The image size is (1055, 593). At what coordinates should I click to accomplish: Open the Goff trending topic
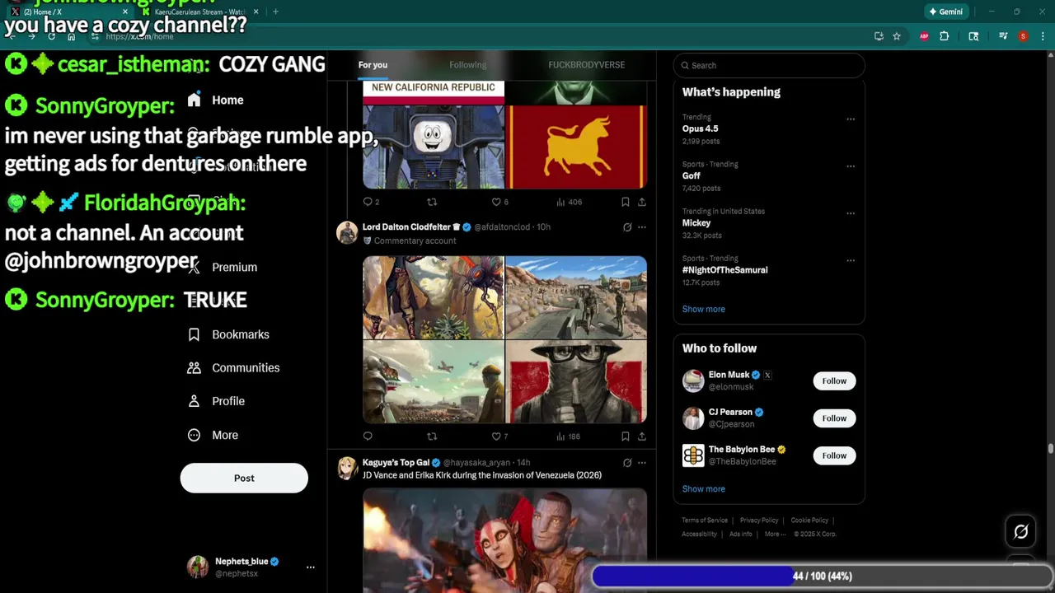tap(691, 175)
